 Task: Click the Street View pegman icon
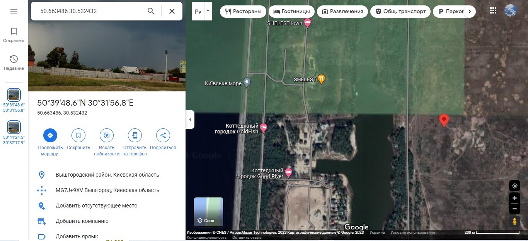514,222
